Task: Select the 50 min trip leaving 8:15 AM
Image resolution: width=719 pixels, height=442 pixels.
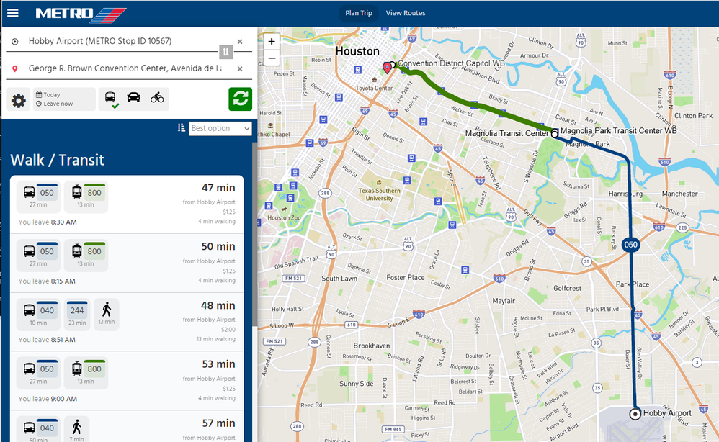Action: click(127, 263)
